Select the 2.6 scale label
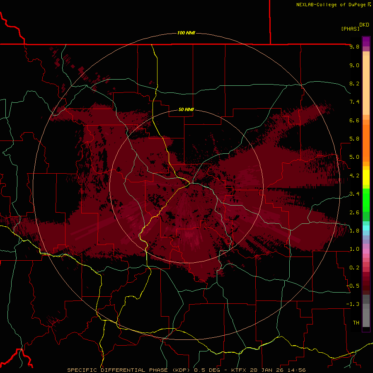 [354, 213]
